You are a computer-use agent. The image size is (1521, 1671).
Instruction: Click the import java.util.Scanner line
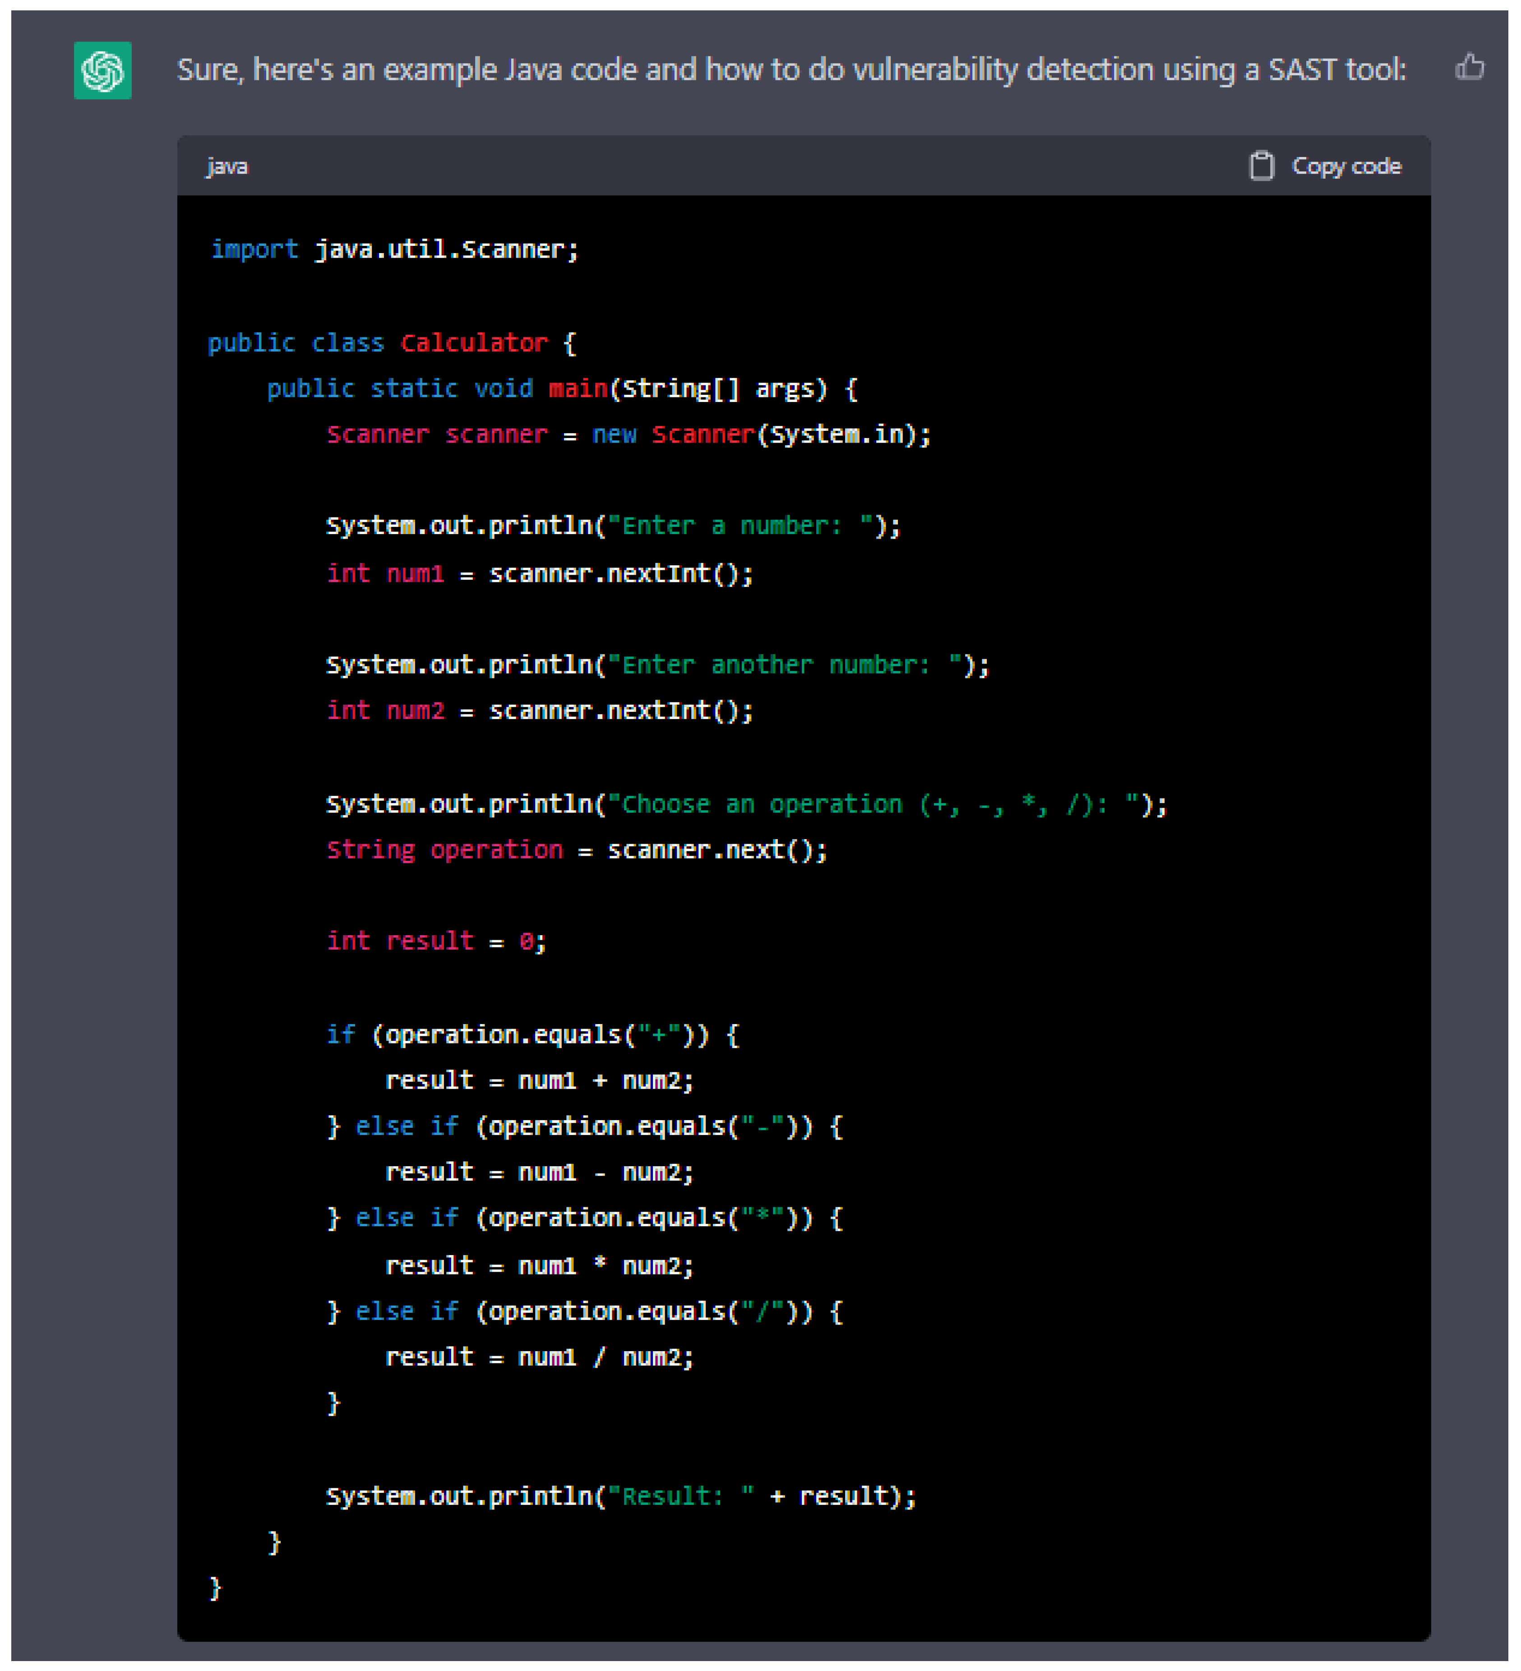(x=394, y=249)
